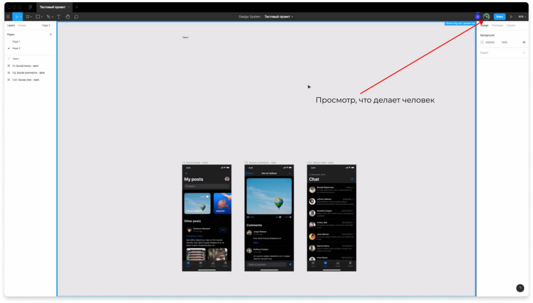
Task: Select the Pen tool
Action: [48, 17]
